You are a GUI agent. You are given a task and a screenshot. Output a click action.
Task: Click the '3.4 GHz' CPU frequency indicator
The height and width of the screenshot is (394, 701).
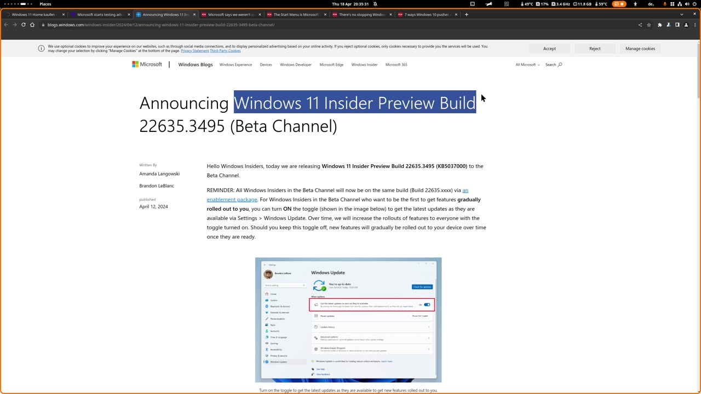560,4
